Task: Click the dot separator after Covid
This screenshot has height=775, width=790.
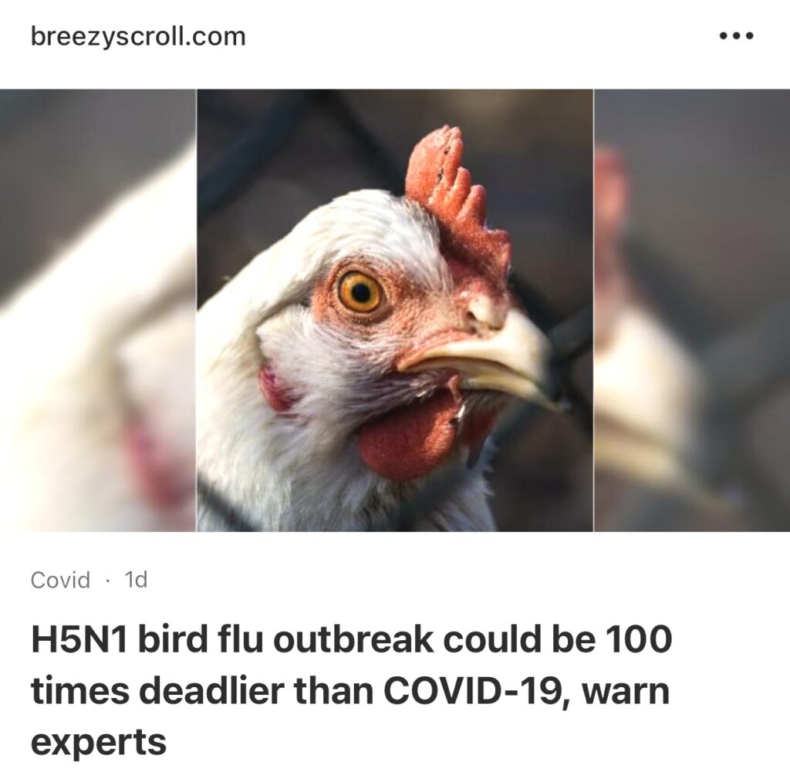Action: point(107,580)
